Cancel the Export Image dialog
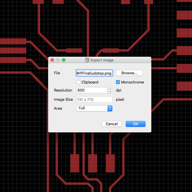Image resolution: width=192 pixels, height=192 pixels. 112,124
